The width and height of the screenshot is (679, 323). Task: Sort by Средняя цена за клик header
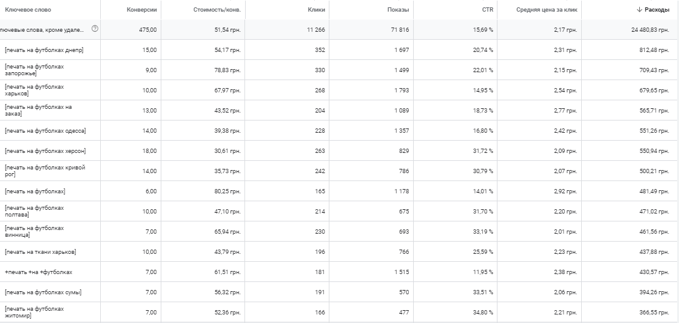click(x=546, y=10)
